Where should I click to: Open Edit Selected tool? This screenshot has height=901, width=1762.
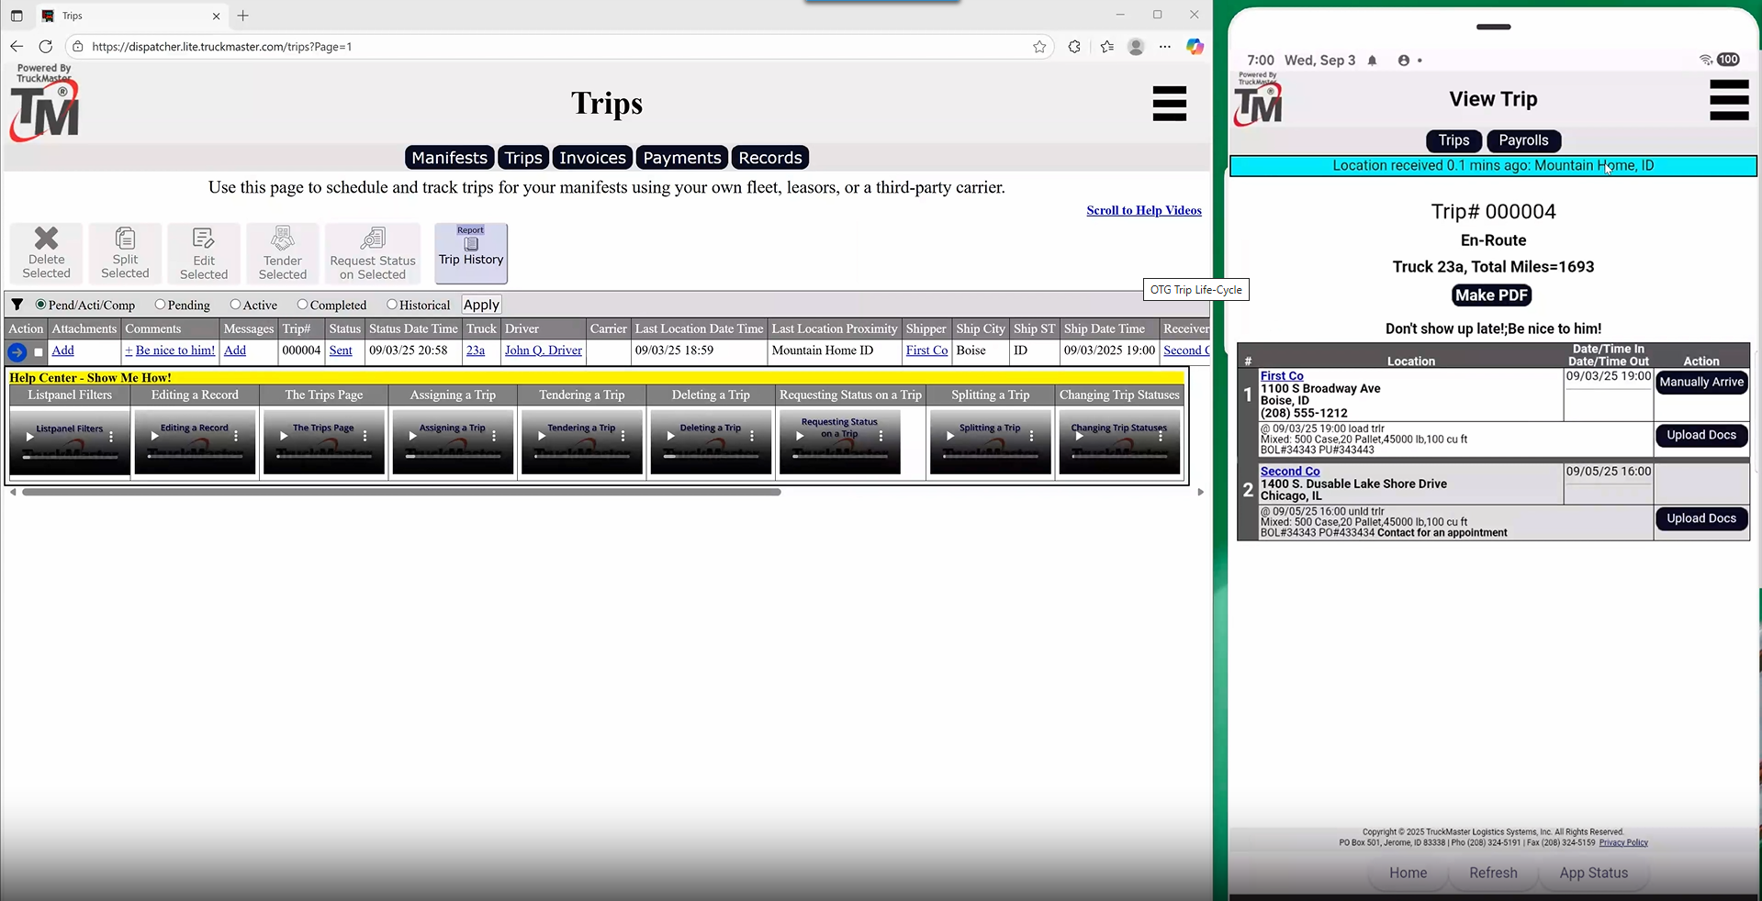204,253
